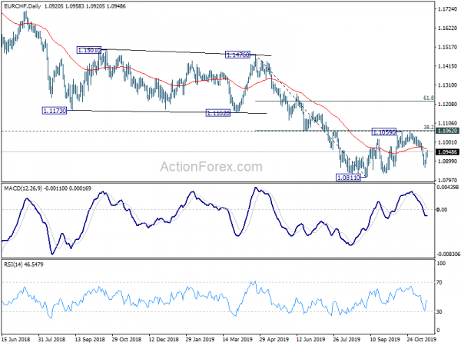This screenshot has height=346, width=461.
Task: Click the 1.11730 low price label
Action: 55,111
